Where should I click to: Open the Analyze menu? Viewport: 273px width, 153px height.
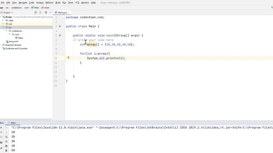point(40,3)
